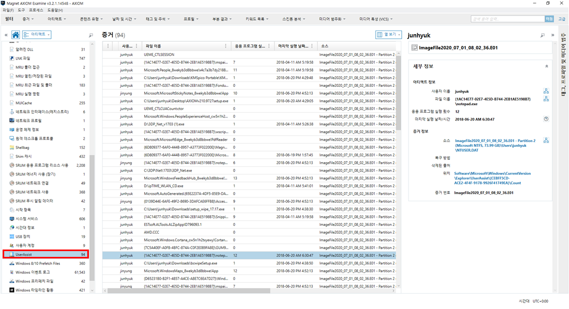The width and height of the screenshot is (569, 309).
Task: Select the LNK 파일 artifact icon
Action: 12,58
